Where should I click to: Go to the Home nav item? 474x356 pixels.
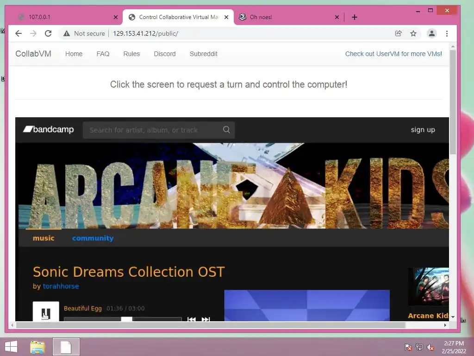click(74, 54)
